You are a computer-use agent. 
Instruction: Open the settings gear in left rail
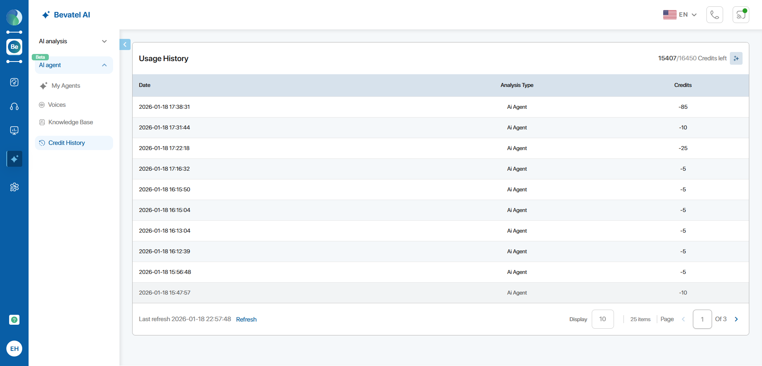pyautogui.click(x=14, y=187)
